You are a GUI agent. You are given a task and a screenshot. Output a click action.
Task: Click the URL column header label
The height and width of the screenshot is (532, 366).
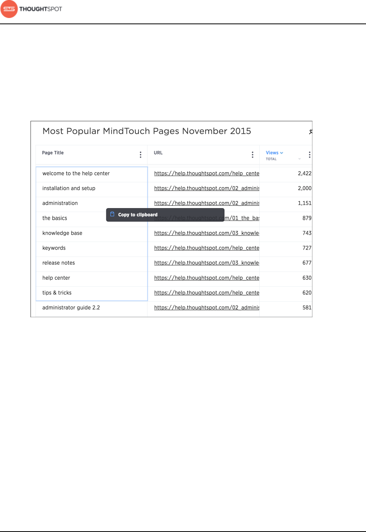pyautogui.click(x=158, y=153)
